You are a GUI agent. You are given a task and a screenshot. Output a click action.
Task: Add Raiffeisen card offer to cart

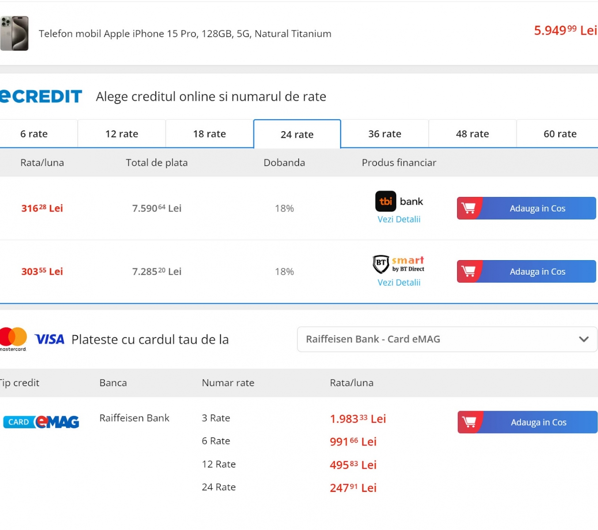pos(538,422)
